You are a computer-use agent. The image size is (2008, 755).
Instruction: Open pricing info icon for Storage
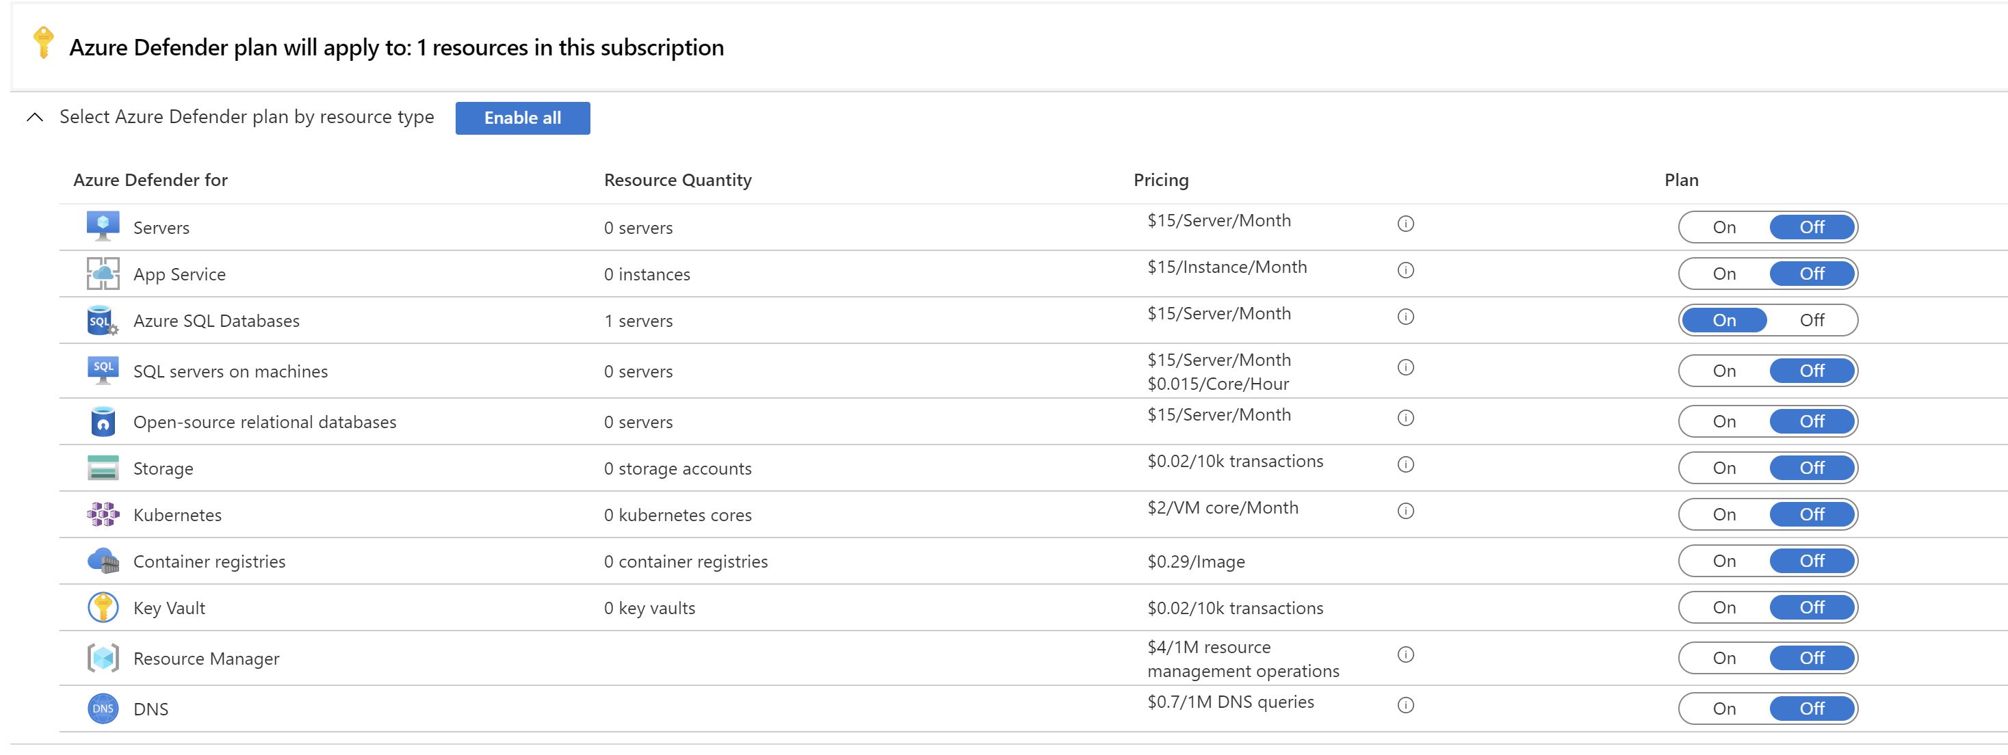[1405, 464]
